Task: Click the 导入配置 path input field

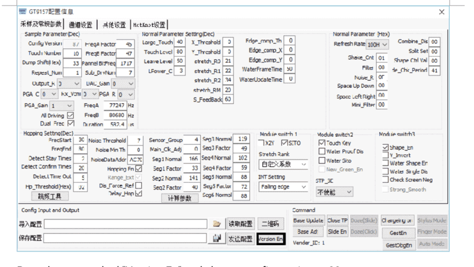Action: pyautogui.click(x=126, y=224)
